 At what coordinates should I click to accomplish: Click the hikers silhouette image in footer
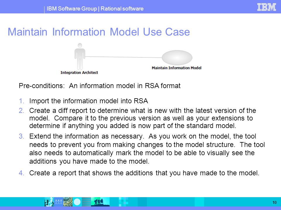tap(100, 202)
